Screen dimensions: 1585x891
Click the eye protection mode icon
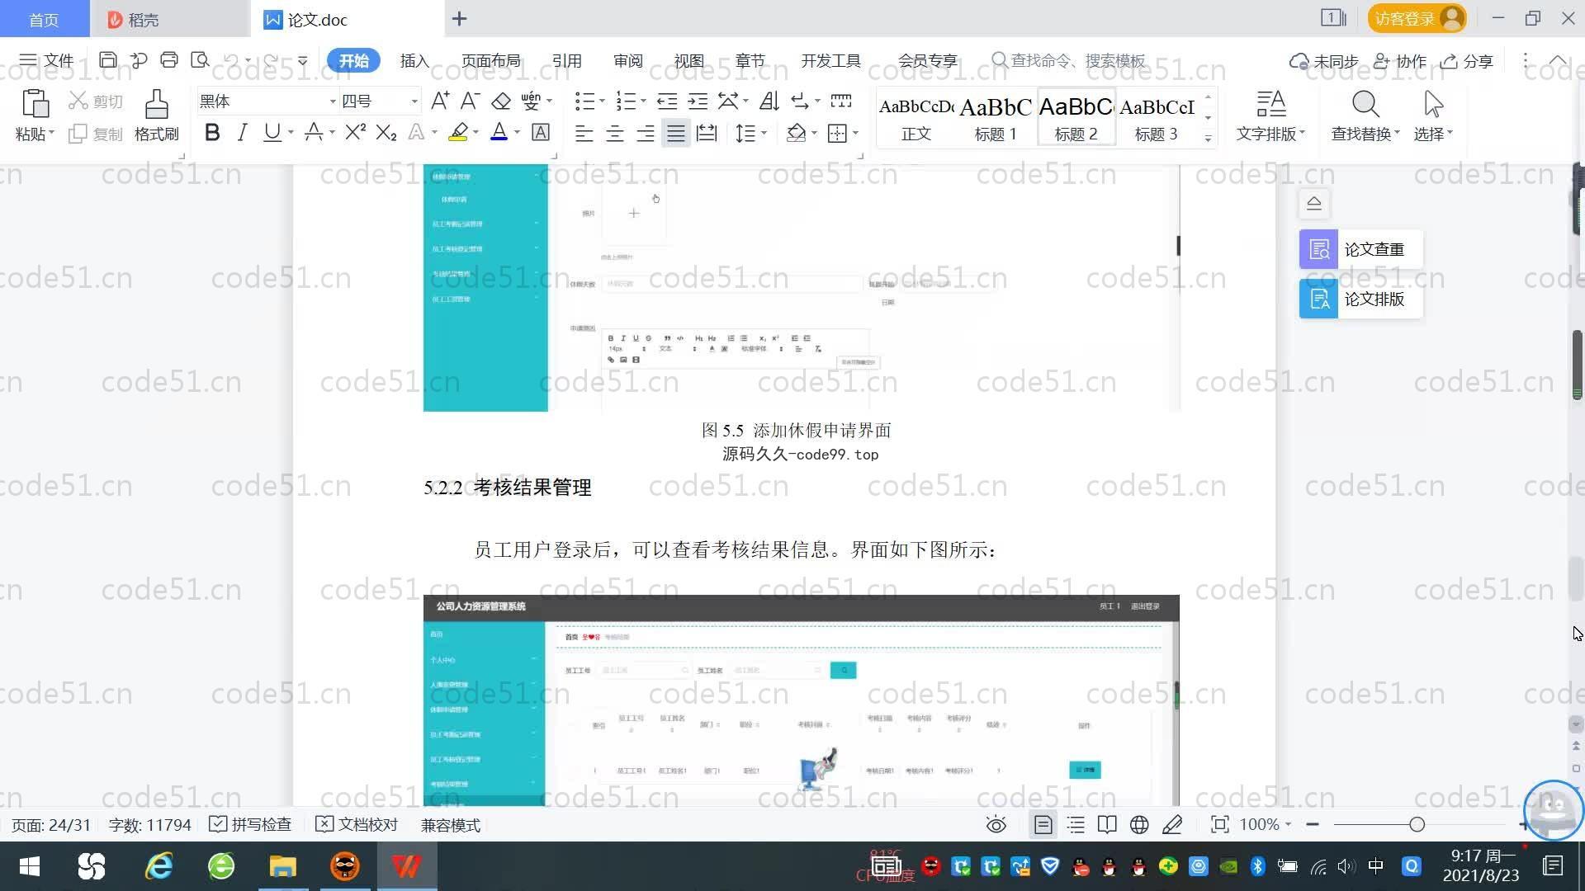pos(996,825)
